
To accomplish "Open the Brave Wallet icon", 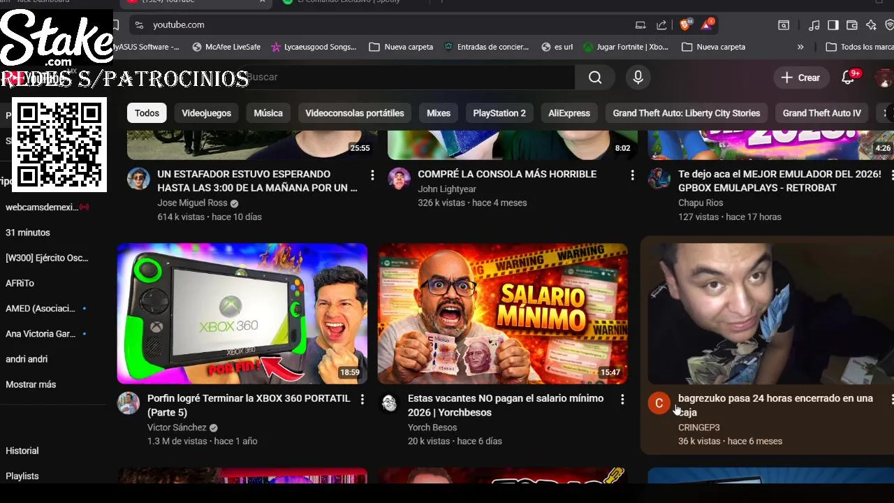I will (851, 25).
